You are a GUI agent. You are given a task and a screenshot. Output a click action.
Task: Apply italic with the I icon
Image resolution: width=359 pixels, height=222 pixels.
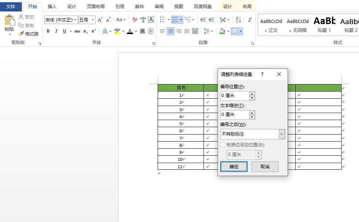[56, 32]
